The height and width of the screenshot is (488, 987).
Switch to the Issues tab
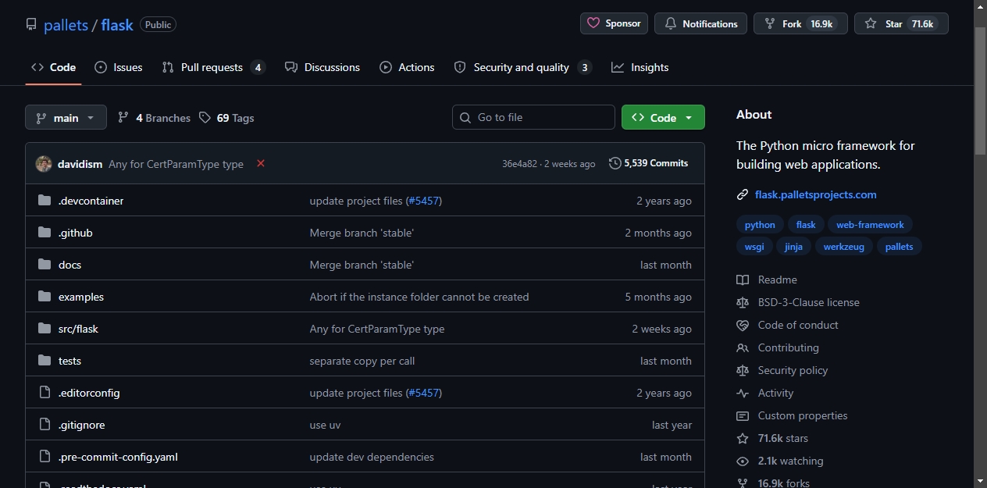119,67
